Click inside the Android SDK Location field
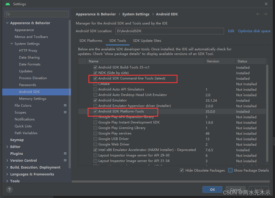Viewport: 275px width, 198px height. click(x=169, y=31)
